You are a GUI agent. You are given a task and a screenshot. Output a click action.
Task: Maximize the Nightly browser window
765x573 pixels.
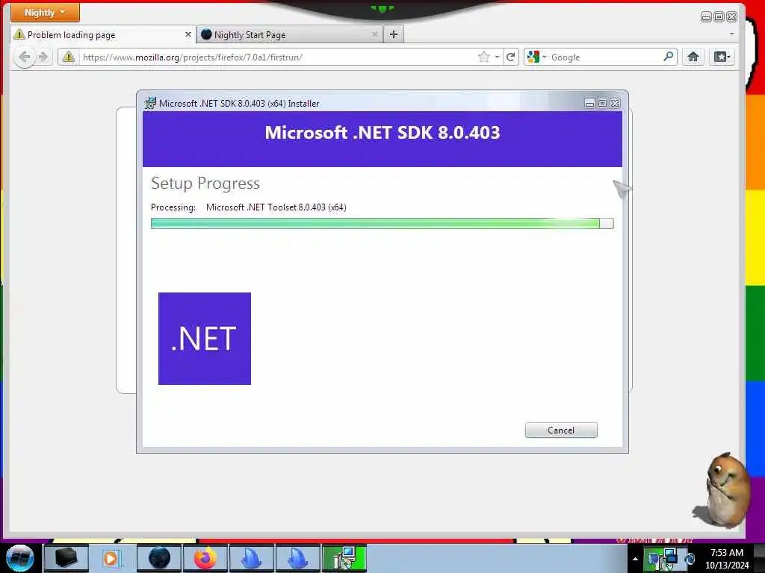click(x=719, y=17)
